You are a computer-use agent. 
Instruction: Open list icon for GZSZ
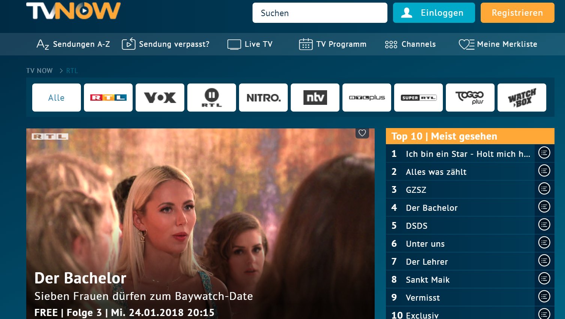point(544,189)
